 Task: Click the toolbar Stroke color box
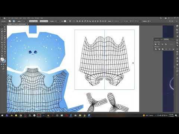[x=4, y=61]
